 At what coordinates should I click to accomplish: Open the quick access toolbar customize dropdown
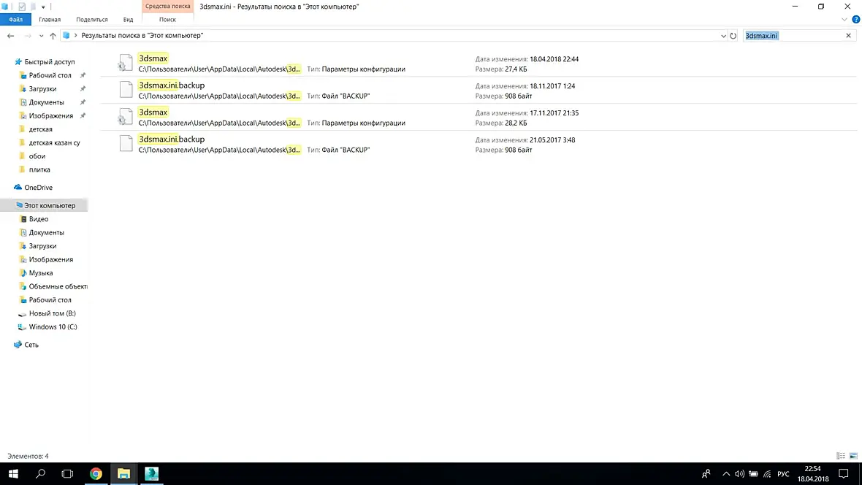tap(43, 7)
